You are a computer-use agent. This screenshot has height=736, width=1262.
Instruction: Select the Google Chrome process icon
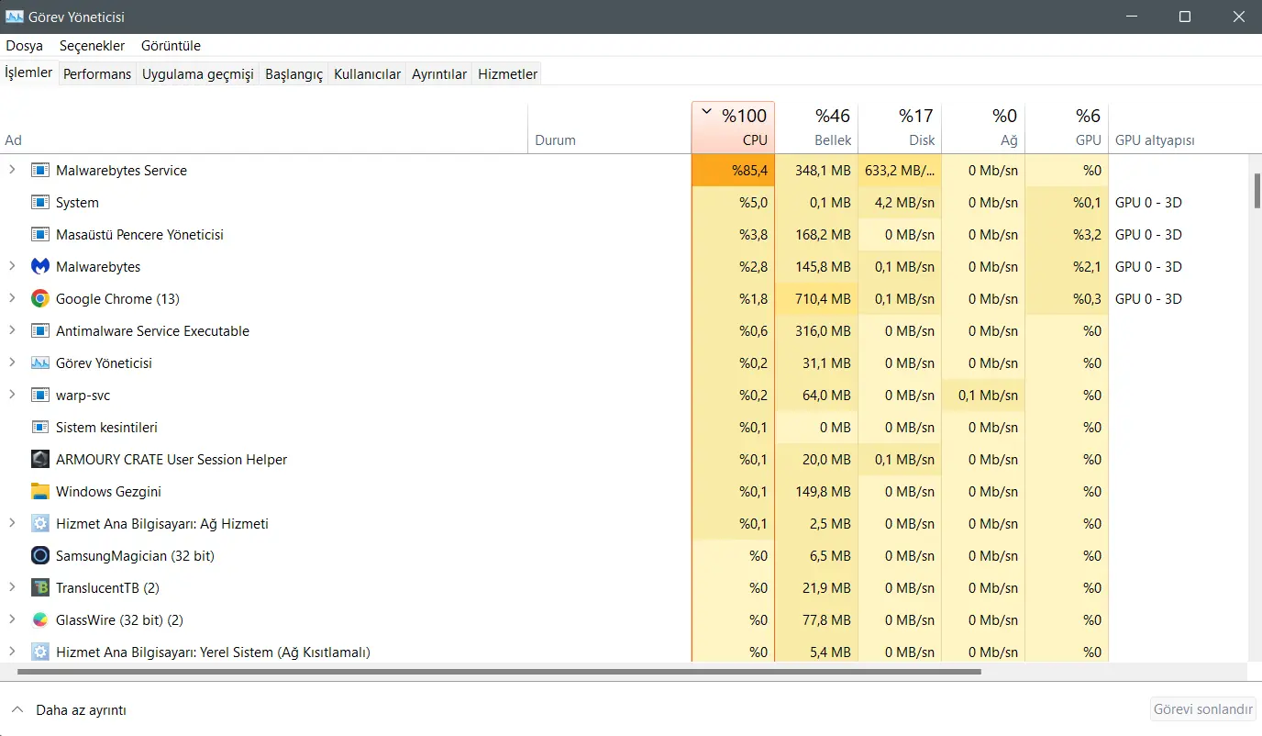tap(40, 299)
